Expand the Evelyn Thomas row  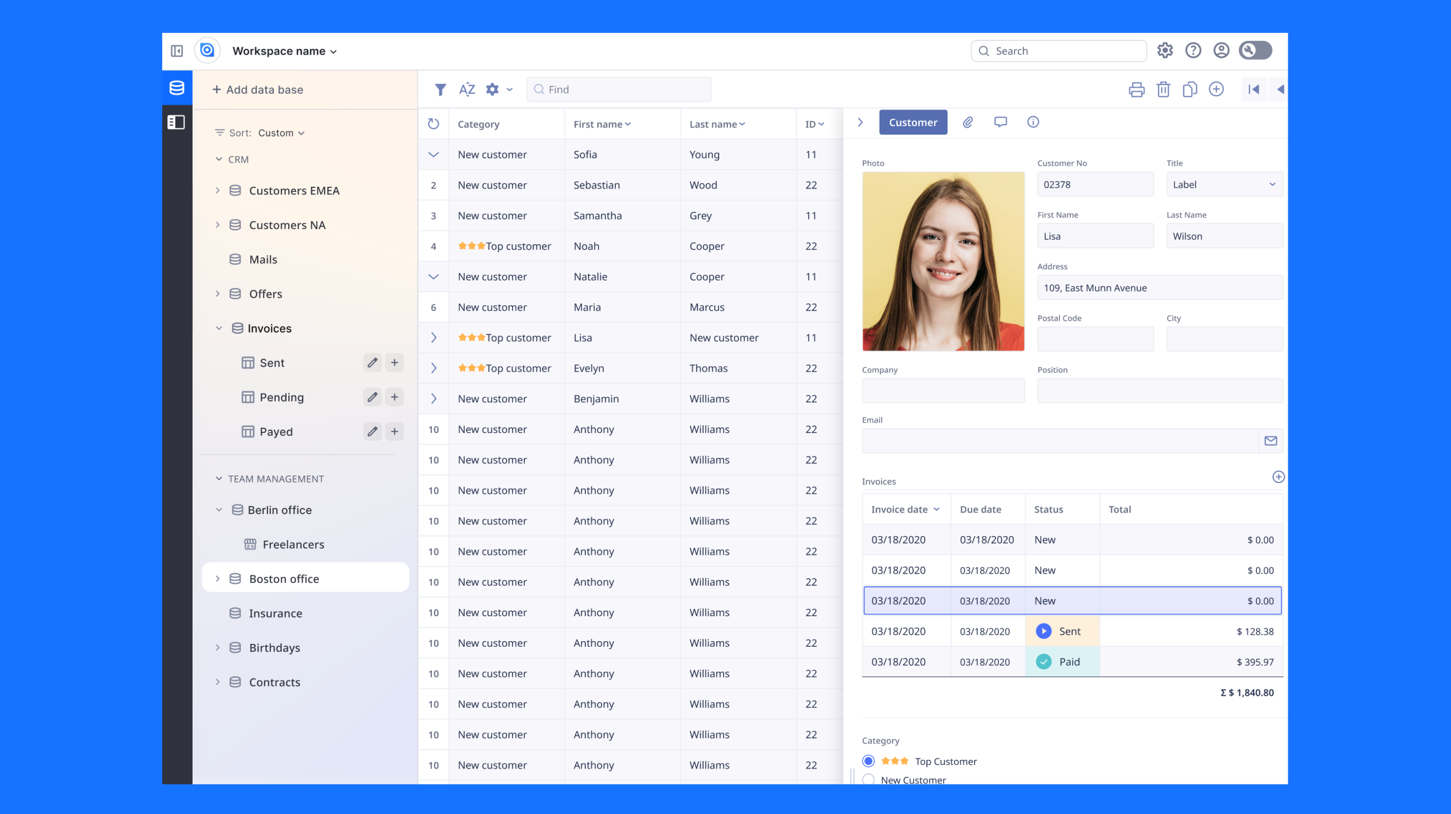pyautogui.click(x=434, y=368)
